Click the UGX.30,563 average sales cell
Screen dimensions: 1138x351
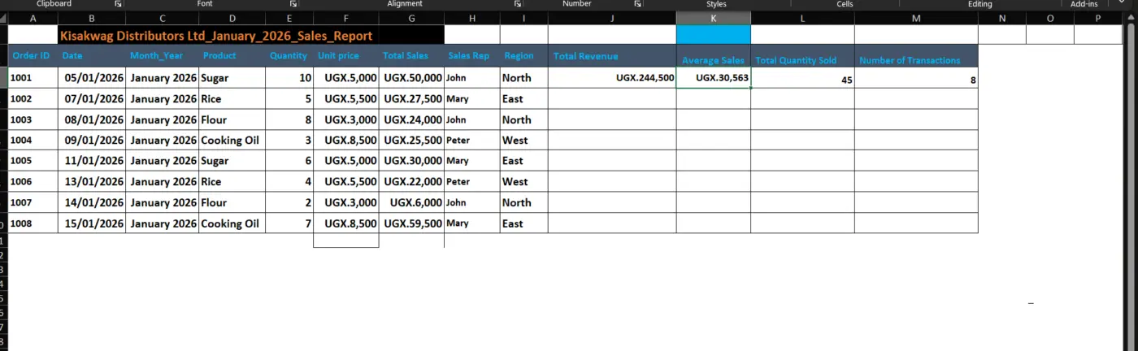(x=714, y=77)
